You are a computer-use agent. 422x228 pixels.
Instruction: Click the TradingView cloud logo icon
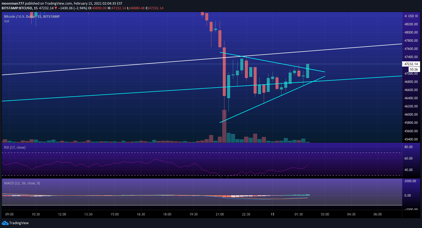[x=5, y=223]
